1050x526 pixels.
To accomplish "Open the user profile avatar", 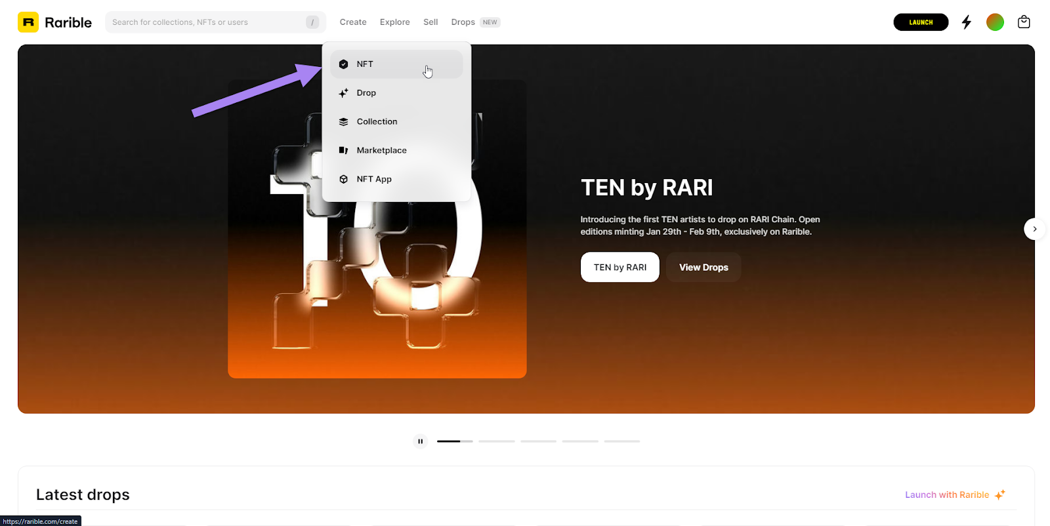I will 995,22.
